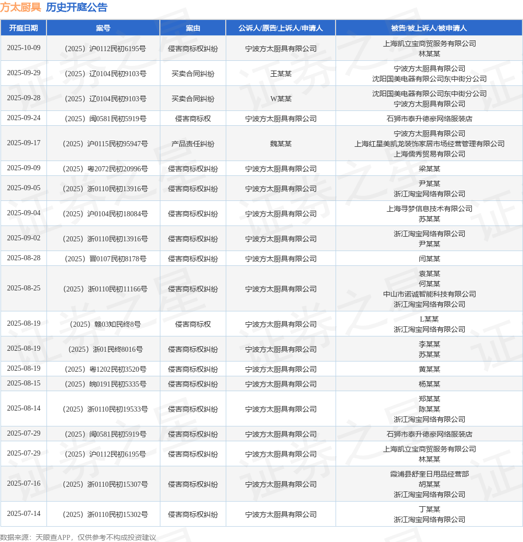The image size is (523, 542).
Task: Click case number (2025)浙0110民初19533号
Action: [x=105, y=409]
